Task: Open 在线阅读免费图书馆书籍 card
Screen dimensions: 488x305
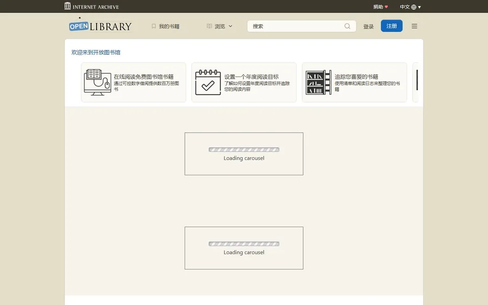Action: click(134, 82)
